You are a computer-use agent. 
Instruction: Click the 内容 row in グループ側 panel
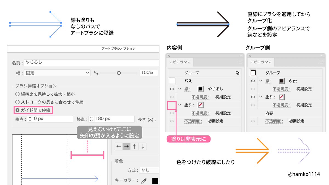click(x=285, y=113)
